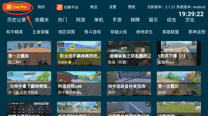Choose the 格斗游戏 game filter
The image size is (208, 116).
[93, 32]
